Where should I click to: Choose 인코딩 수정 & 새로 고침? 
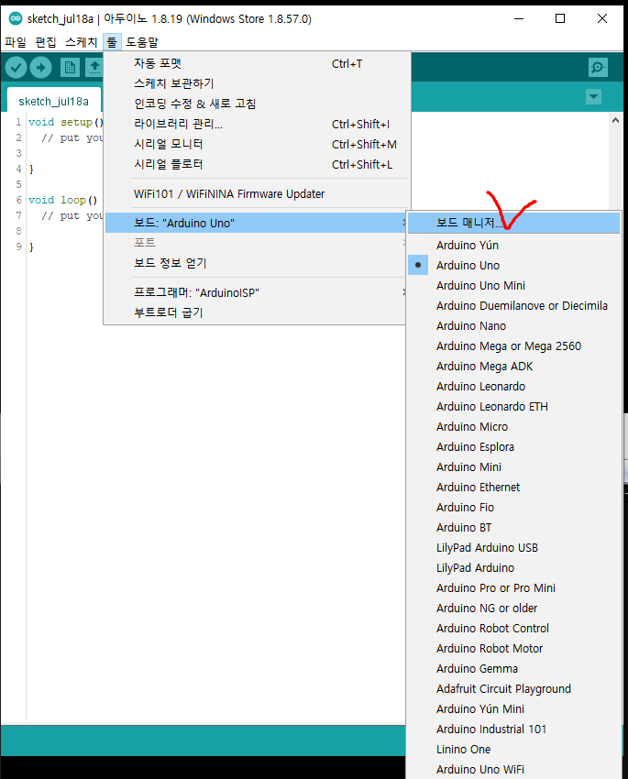[x=257, y=104]
